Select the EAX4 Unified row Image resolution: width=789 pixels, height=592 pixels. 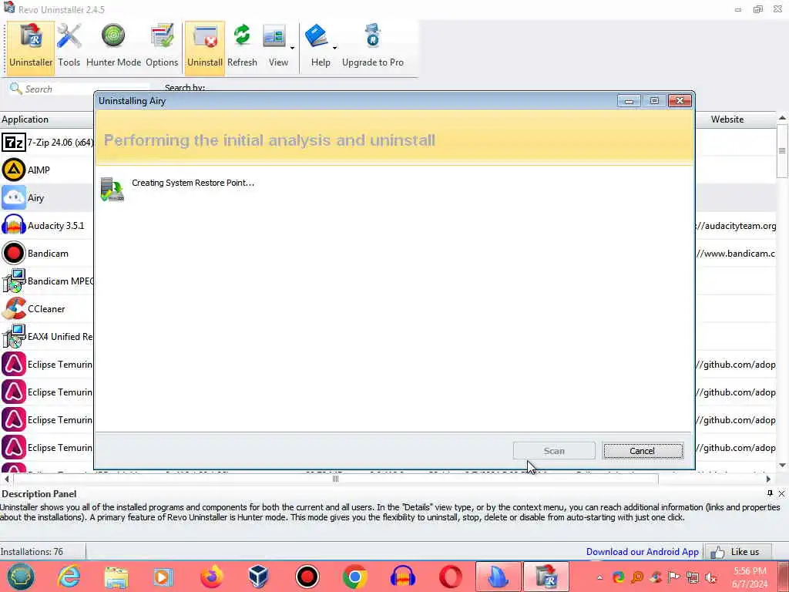[47, 336]
